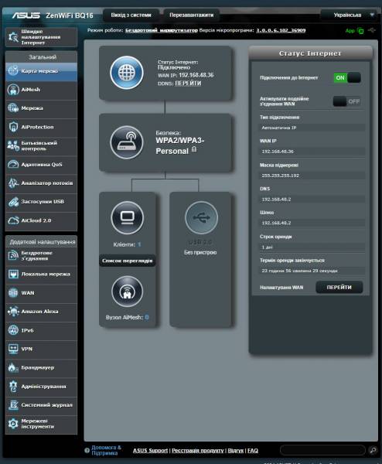Open the WAN globe icon
Screen dimensions: 382x464
tap(13, 293)
